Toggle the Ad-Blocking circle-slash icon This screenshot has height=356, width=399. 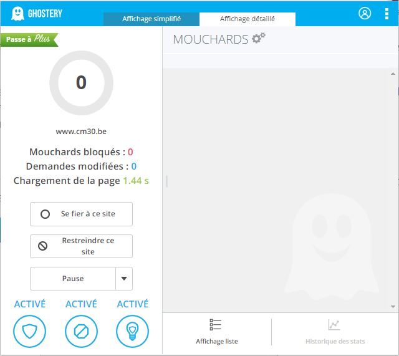tap(81, 331)
